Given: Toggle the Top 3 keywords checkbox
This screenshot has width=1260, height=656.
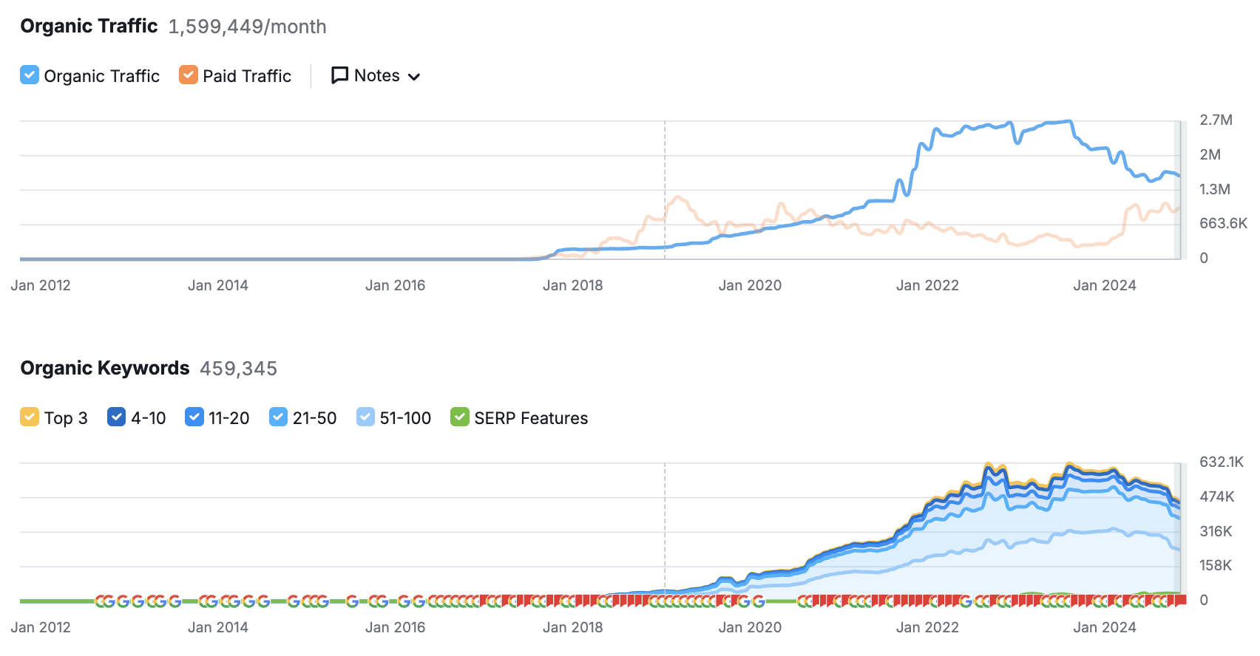Looking at the screenshot, I should 30,417.
